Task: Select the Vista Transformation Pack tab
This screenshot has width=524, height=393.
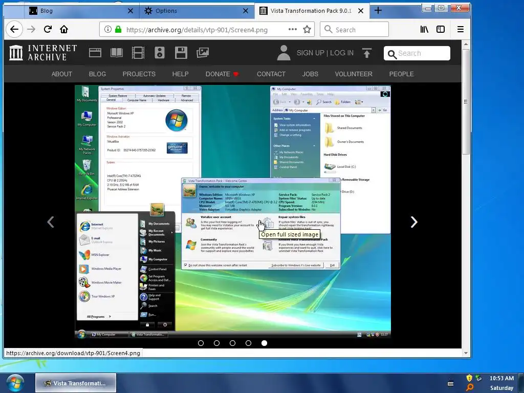Action: pyautogui.click(x=311, y=11)
